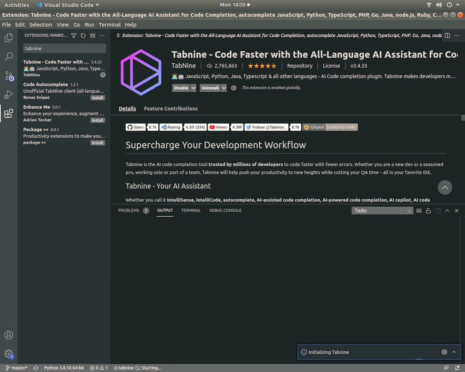Select the Extensions icon in activity bar
Viewport: 465px width, 372px height.
8,114
